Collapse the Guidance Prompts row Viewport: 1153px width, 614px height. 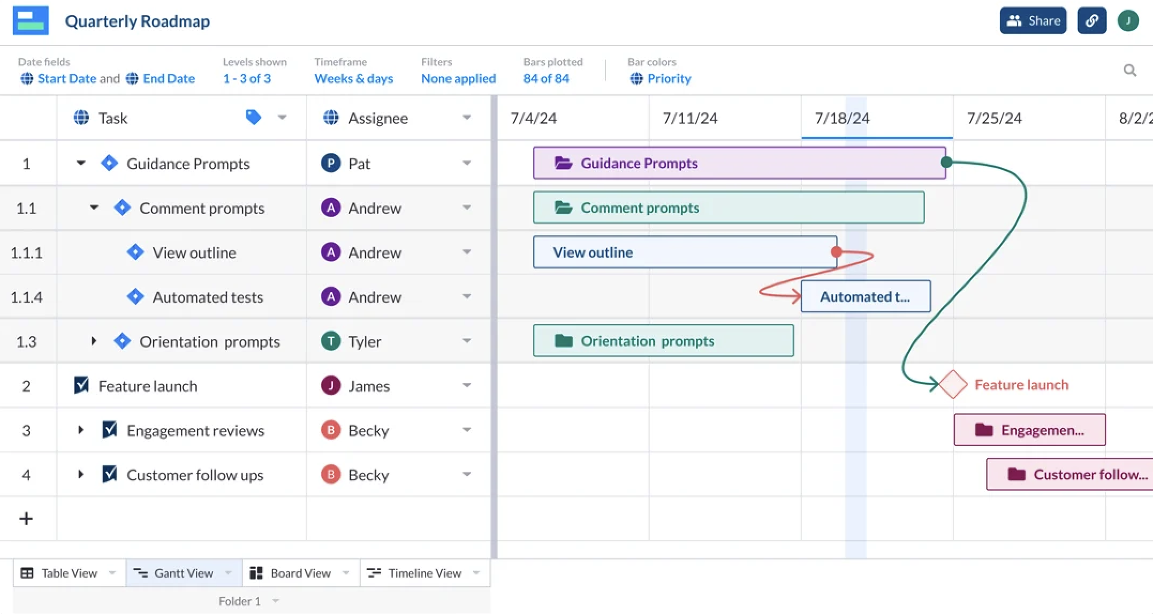pyautogui.click(x=81, y=163)
